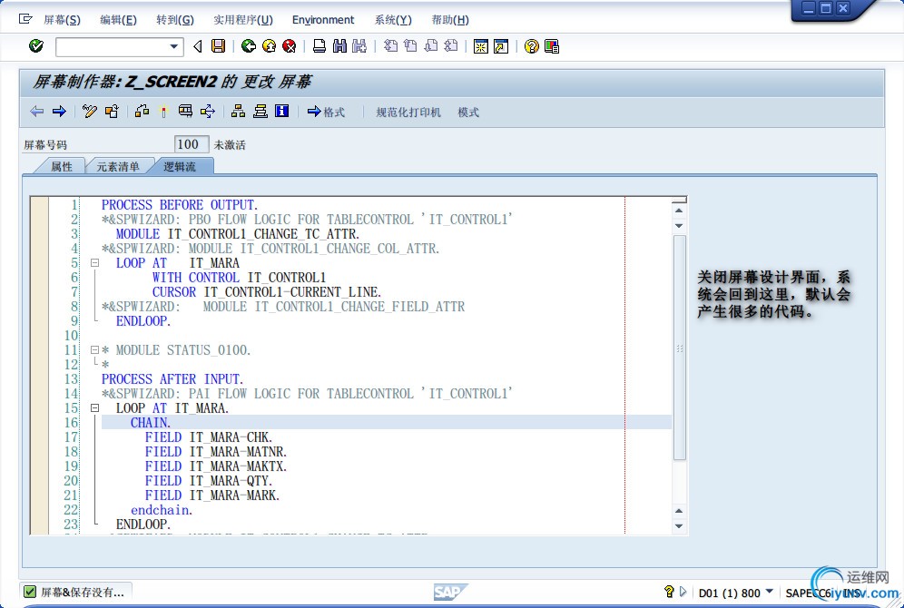Switch to the 属性 tab
Viewport: 904px width, 608px height.
click(x=61, y=166)
